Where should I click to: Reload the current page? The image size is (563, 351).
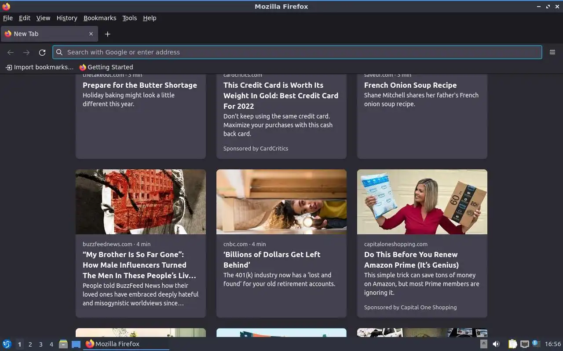(42, 52)
